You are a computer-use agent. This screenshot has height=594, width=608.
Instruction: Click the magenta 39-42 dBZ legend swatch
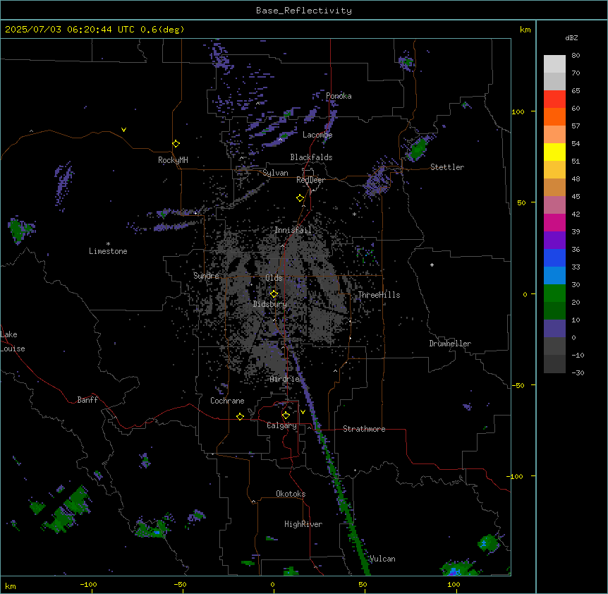pos(554,222)
